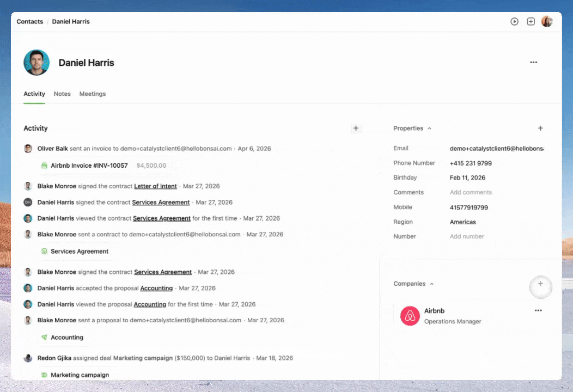
Task: Click Daniel Harris avatar on accepted proposal row
Action: click(28, 288)
